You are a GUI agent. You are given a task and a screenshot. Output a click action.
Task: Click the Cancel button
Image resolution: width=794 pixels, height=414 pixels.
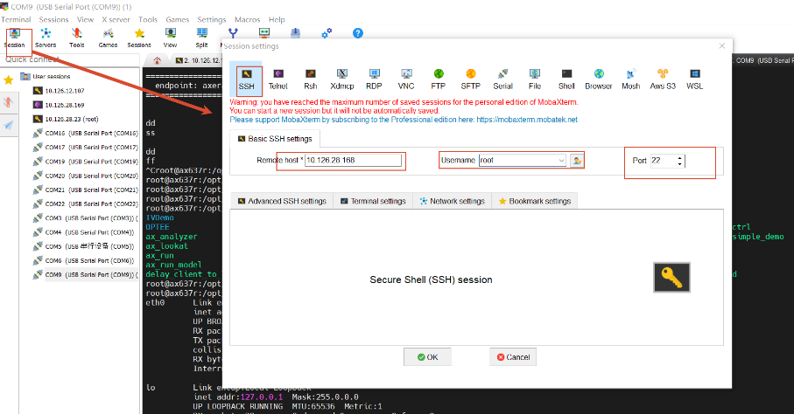513,357
